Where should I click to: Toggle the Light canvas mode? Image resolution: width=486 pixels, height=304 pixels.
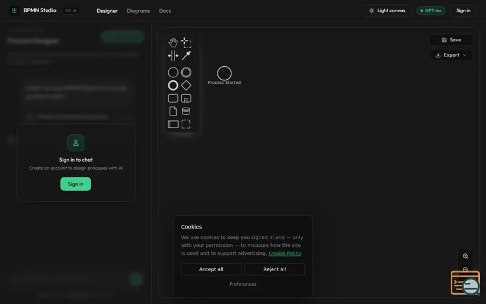click(x=387, y=10)
